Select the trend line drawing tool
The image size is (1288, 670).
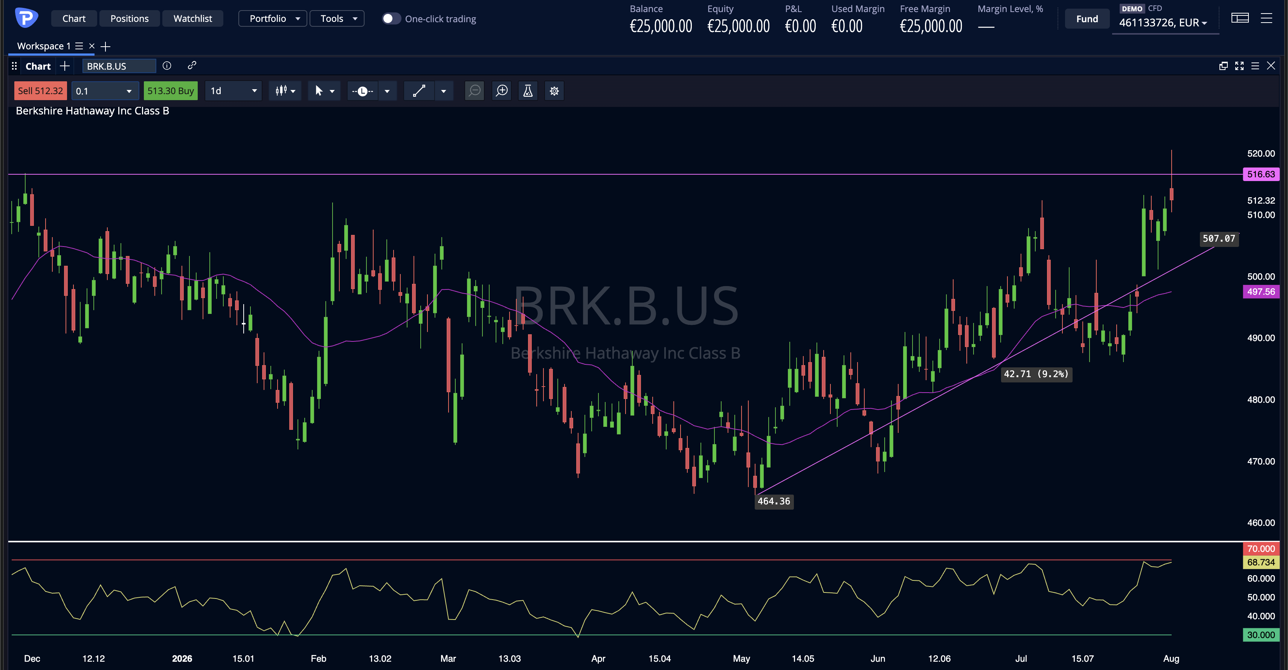pyautogui.click(x=419, y=91)
